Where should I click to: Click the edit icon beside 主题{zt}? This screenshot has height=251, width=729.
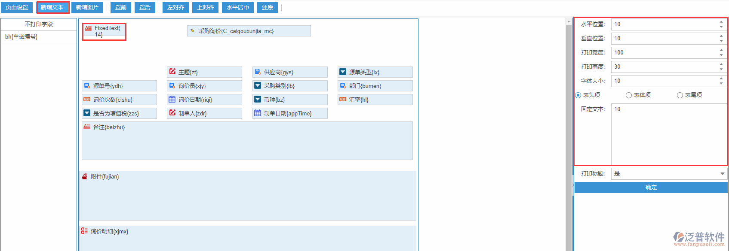[172, 72]
